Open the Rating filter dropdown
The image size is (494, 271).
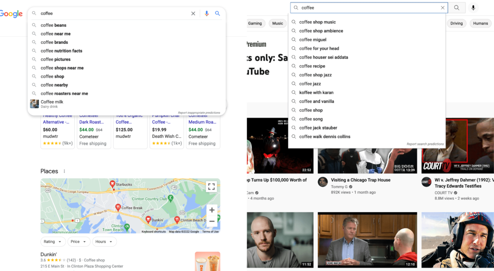click(53, 242)
